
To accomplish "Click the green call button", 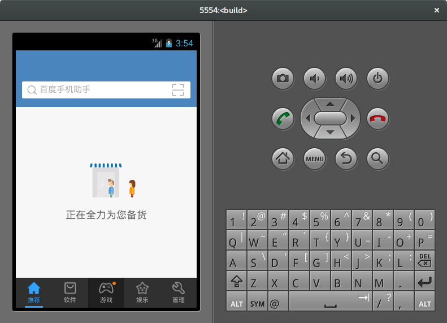I will click(283, 118).
